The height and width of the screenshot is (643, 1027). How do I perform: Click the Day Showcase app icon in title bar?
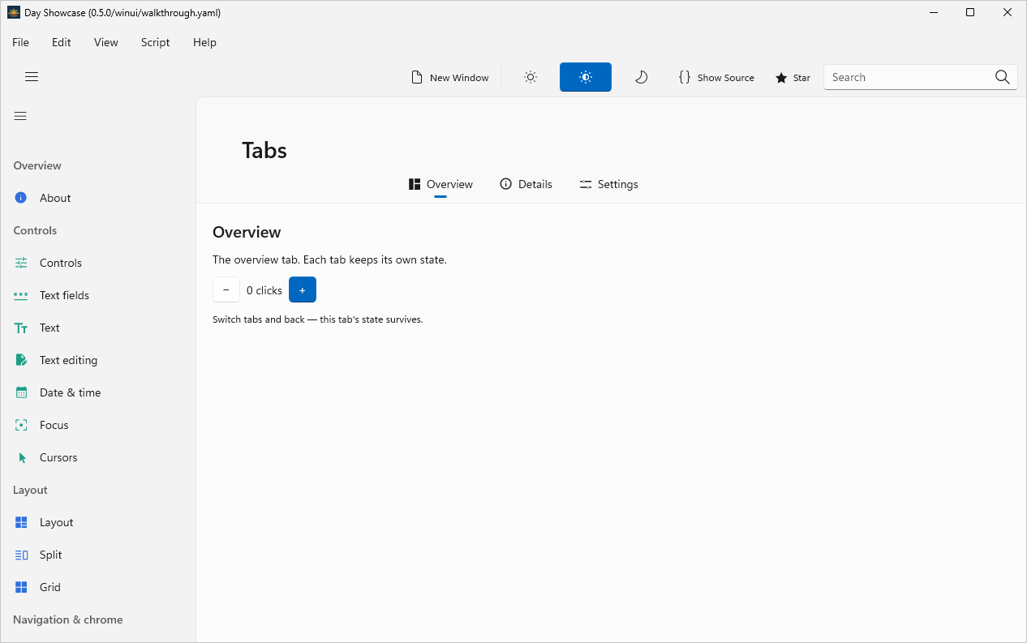pyautogui.click(x=14, y=12)
